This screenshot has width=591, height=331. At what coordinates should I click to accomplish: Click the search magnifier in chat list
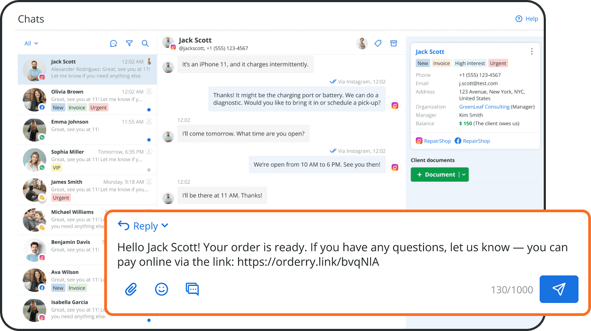(x=145, y=44)
